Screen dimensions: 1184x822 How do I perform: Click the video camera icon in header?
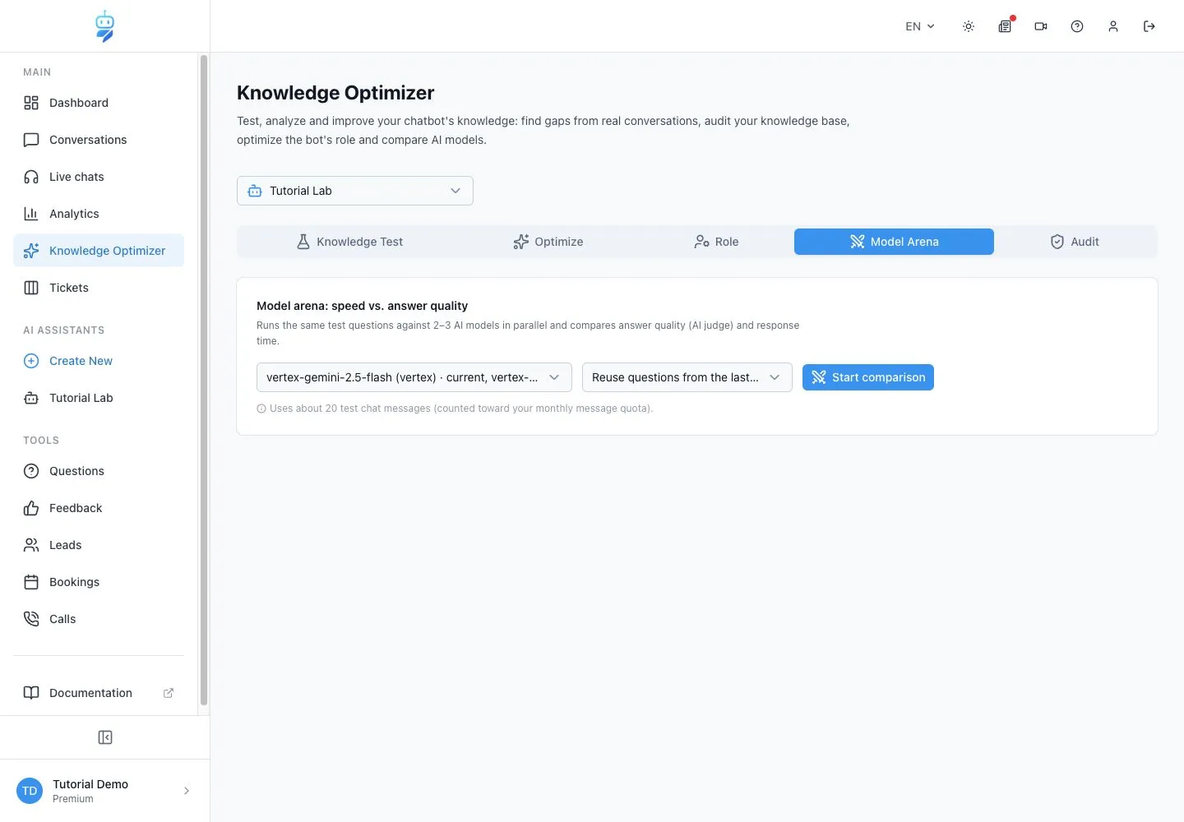click(x=1041, y=26)
